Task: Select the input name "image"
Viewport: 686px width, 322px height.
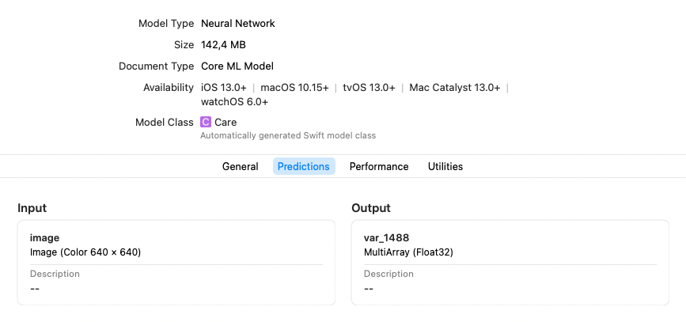Action: point(44,237)
